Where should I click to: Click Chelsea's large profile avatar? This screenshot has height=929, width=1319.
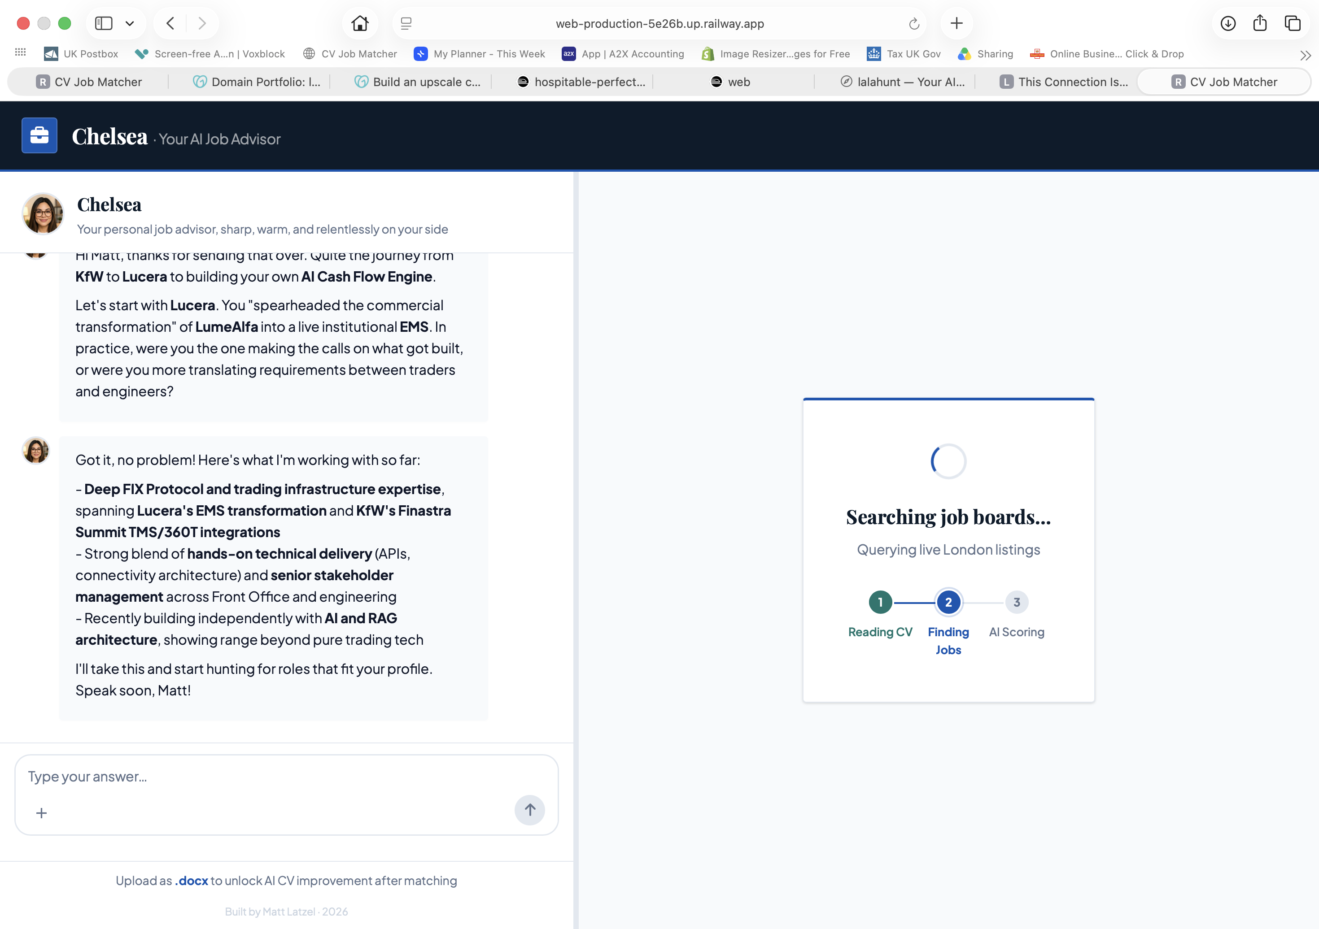tap(43, 214)
